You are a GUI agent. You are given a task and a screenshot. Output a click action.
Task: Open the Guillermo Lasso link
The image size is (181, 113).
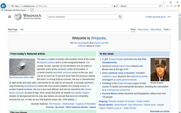pyautogui.click(x=109, y=77)
